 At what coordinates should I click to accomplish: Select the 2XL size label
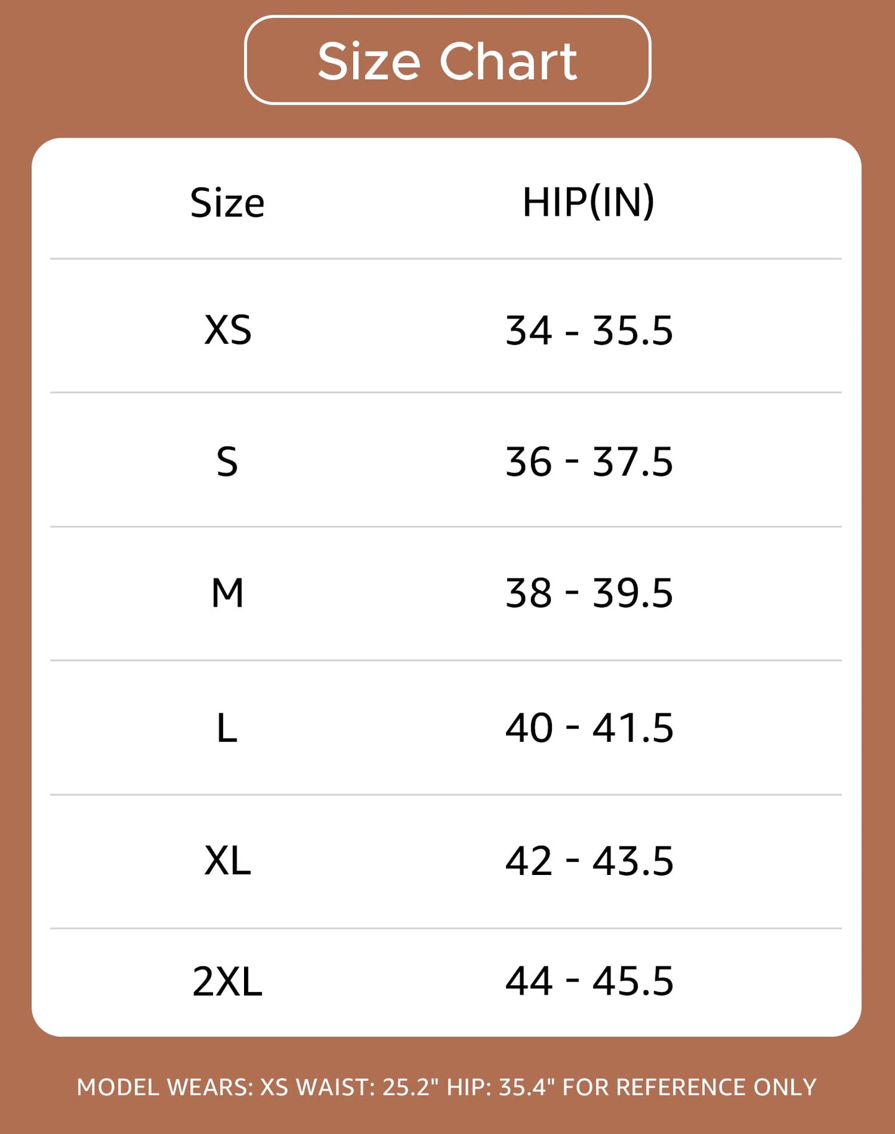pyautogui.click(x=227, y=982)
